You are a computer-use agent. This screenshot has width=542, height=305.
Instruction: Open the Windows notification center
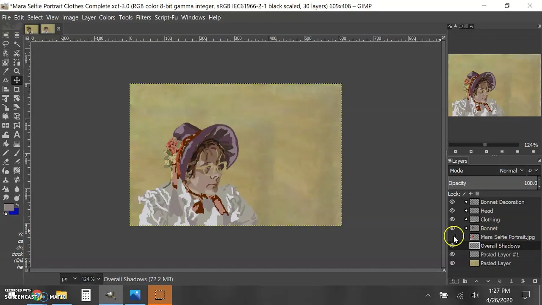tap(525, 295)
